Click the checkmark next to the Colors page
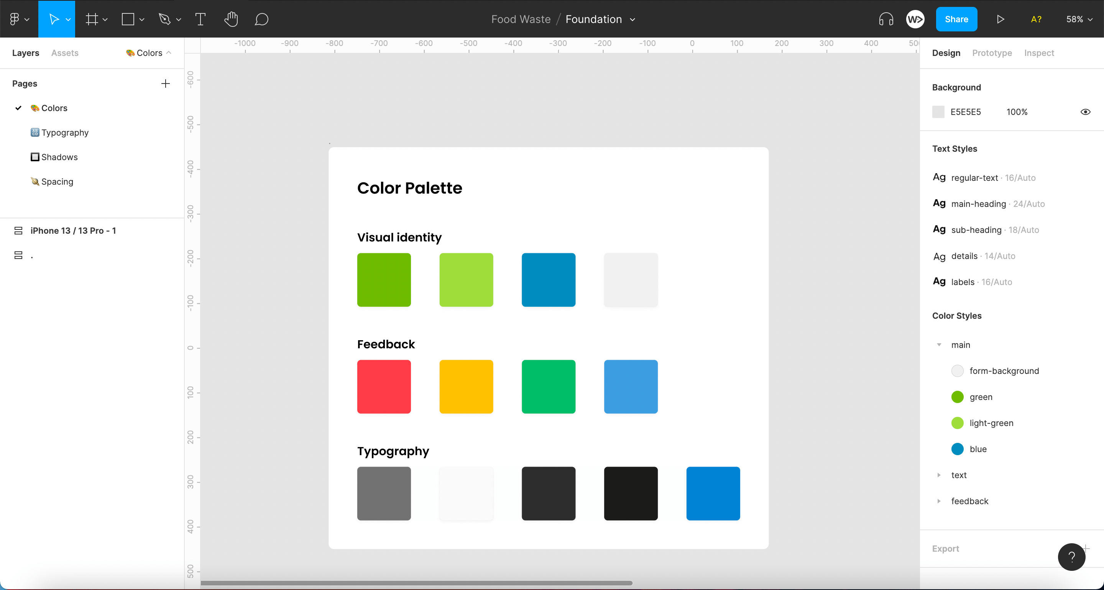Screen dimensions: 1104x590 [18, 108]
